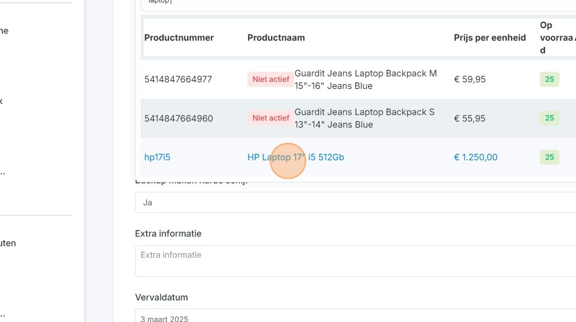
Task: Click into the product search field containing laptop
Action: (x=358, y=4)
